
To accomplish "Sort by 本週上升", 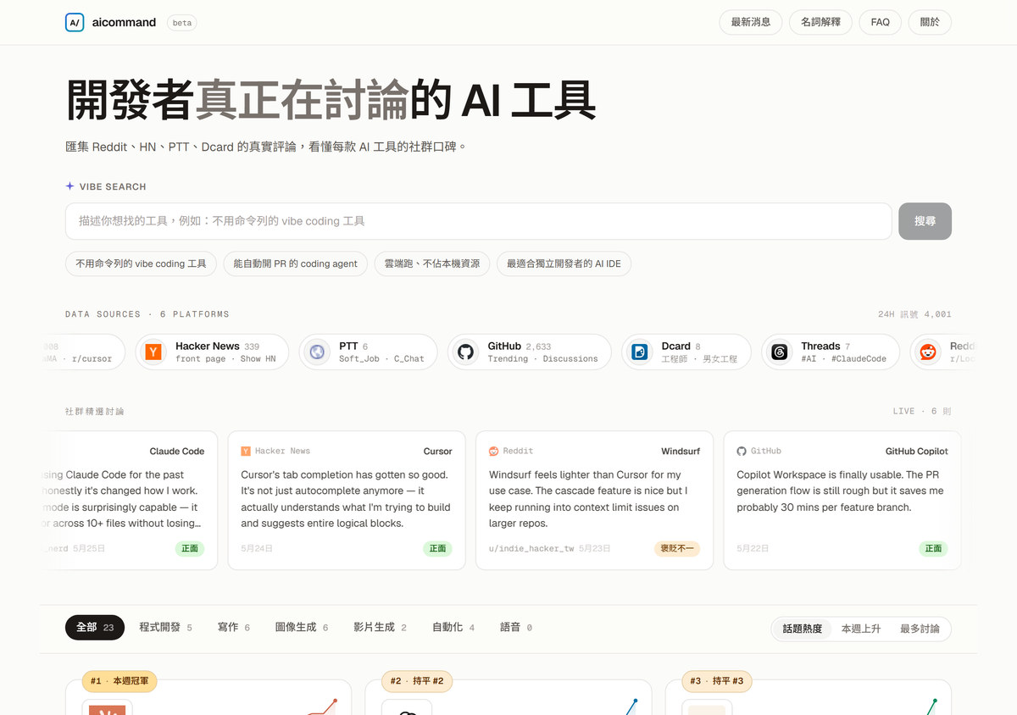I will (x=861, y=629).
